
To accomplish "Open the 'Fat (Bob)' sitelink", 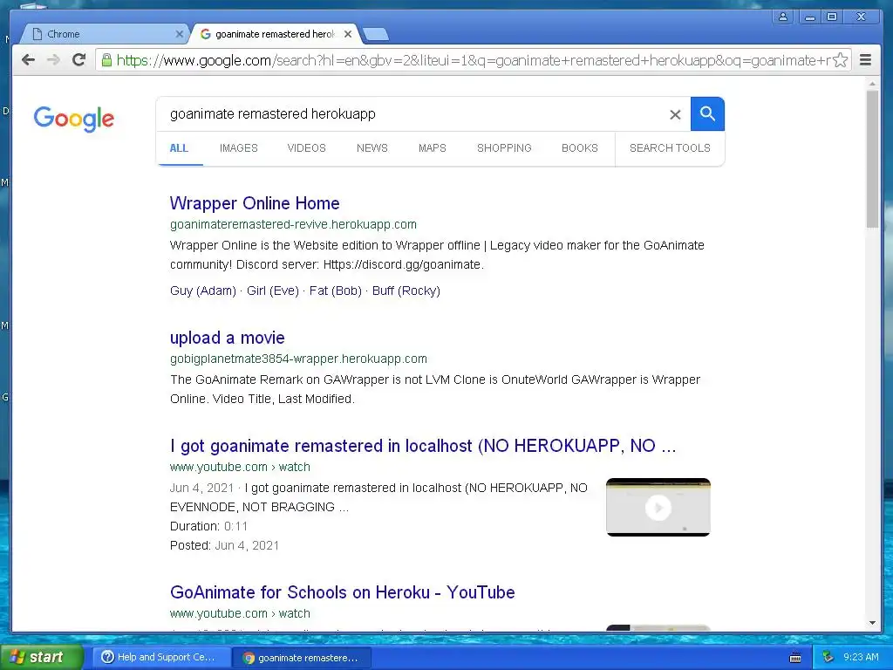I will 336,291.
